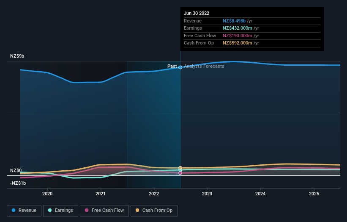Viewport: 347px width, 222px height.
Task: Click the 'Cash From Op' row label in tooltip
Action: click(x=199, y=43)
